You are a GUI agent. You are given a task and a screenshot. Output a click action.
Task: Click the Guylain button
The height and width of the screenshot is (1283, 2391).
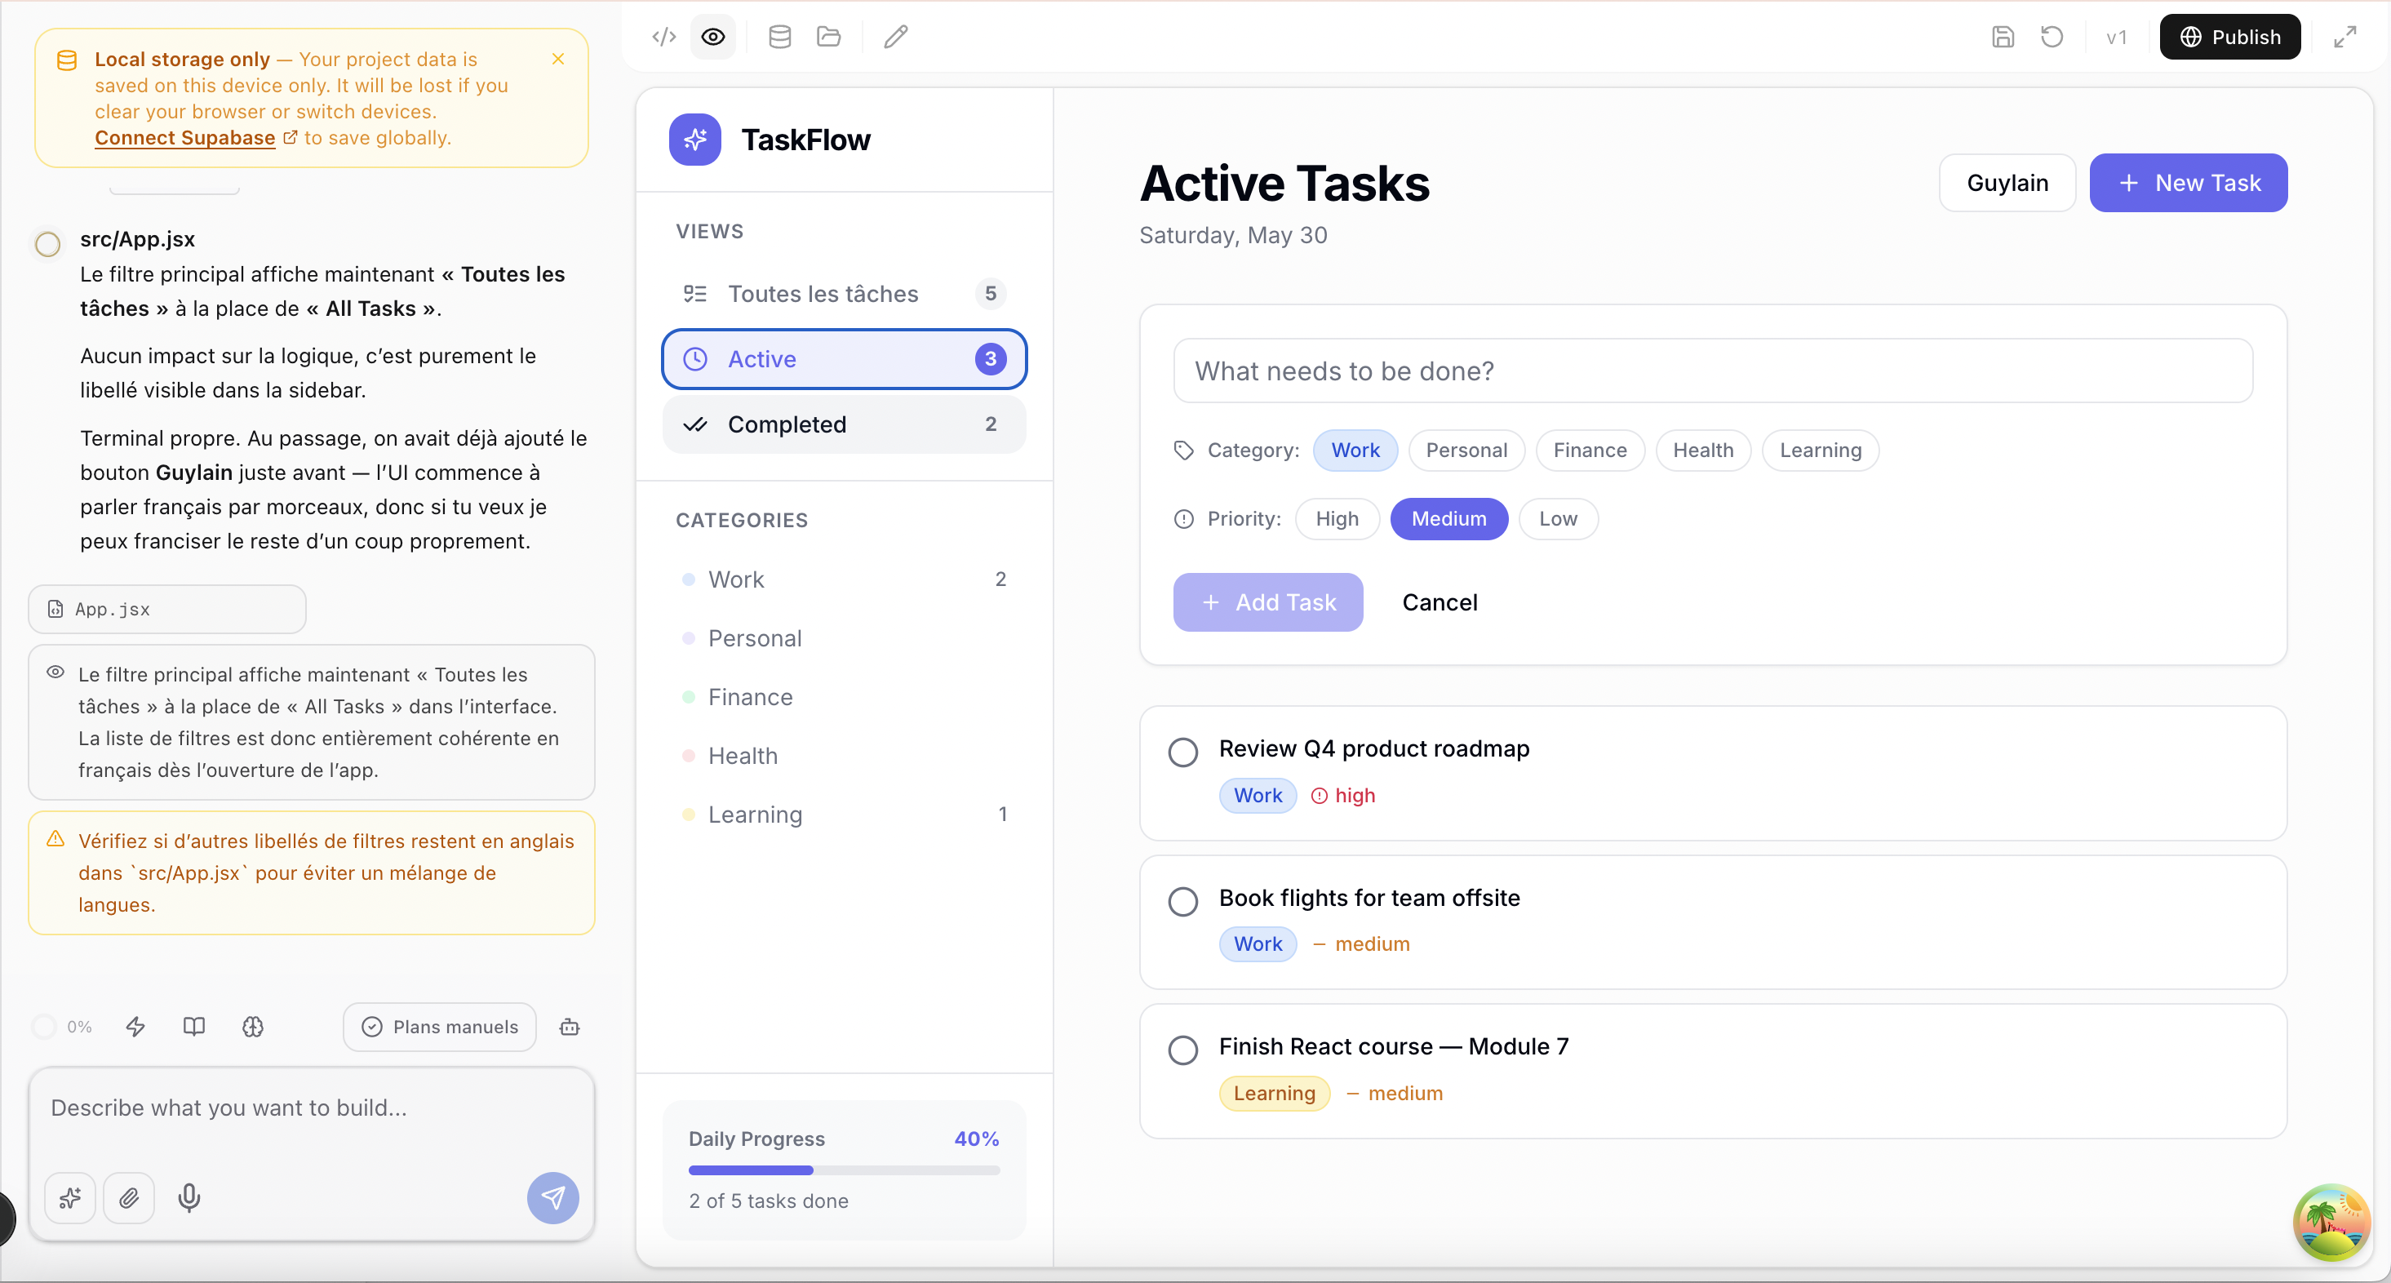pos(2007,183)
